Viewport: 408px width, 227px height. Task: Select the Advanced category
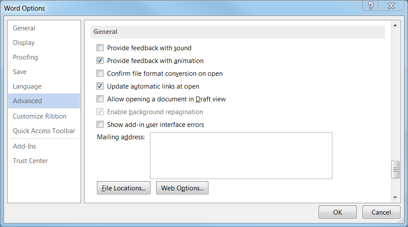coord(44,101)
